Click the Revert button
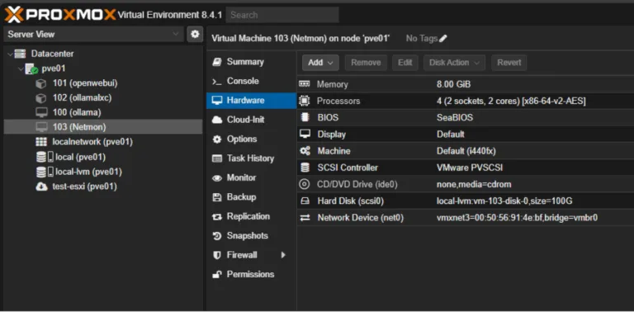 point(509,63)
